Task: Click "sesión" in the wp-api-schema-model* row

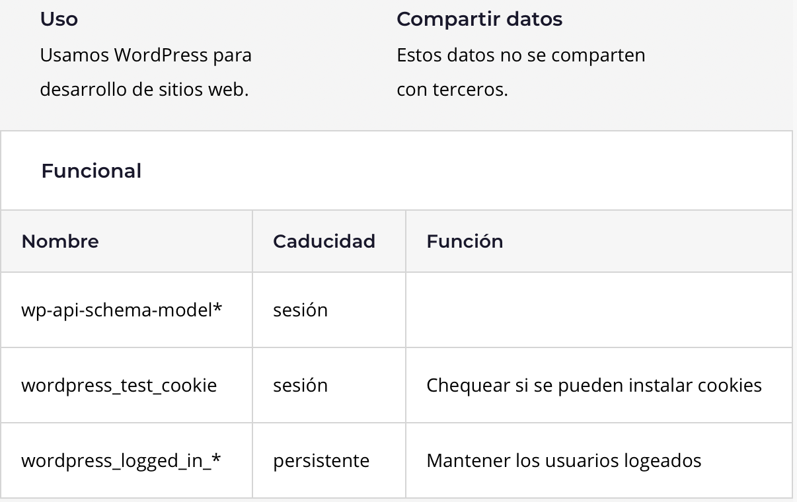Action: tap(300, 310)
